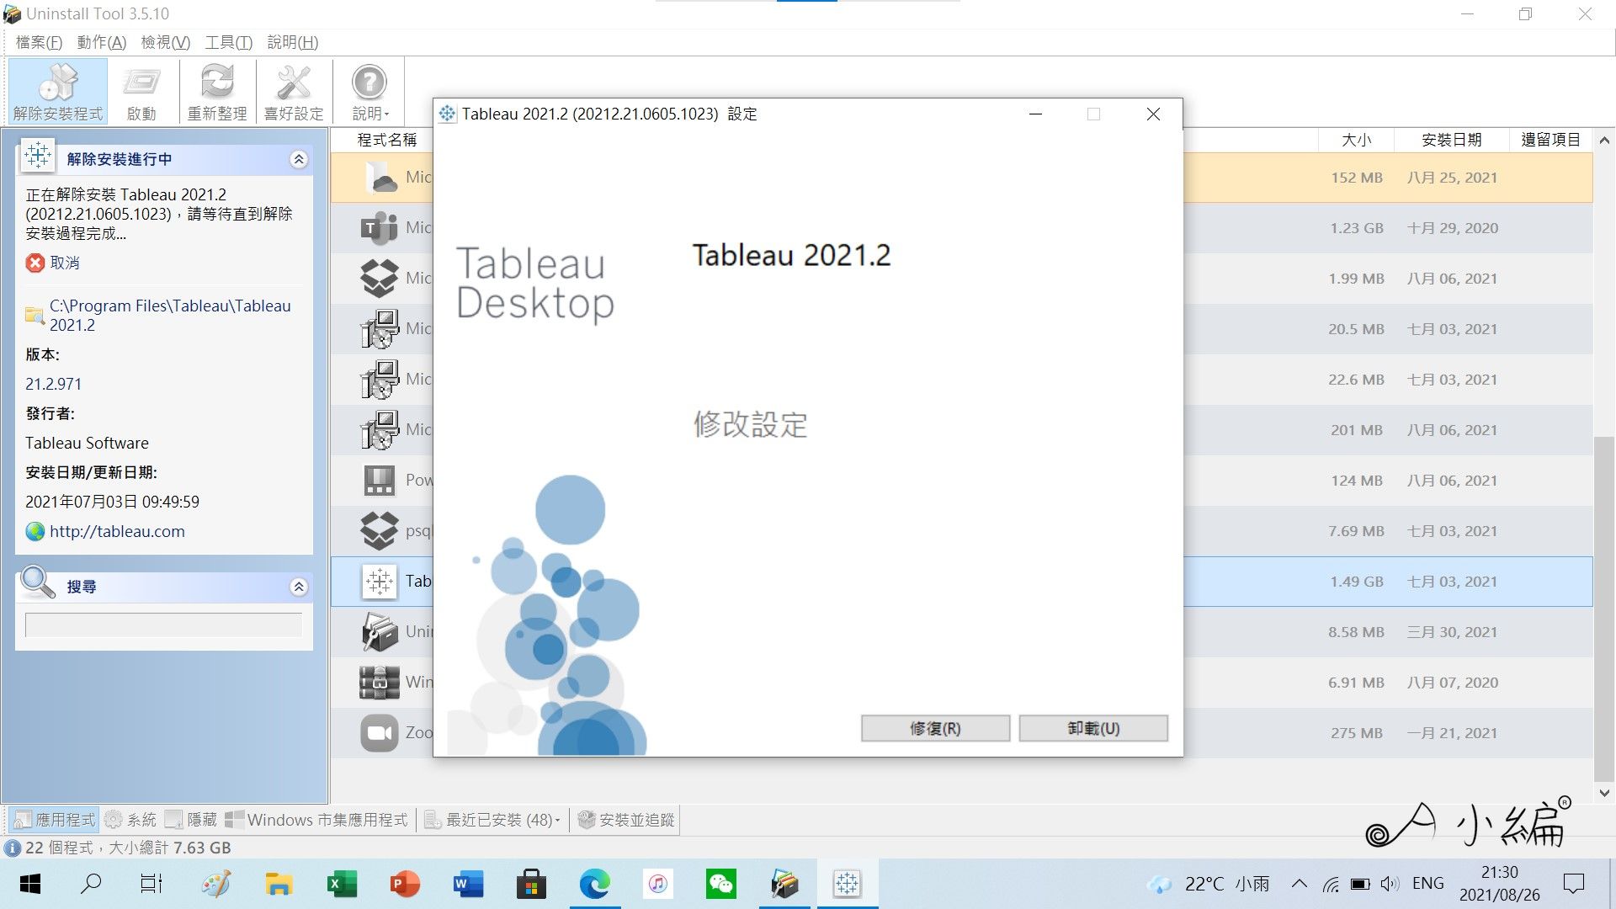Open WeChat from the taskbar

point(720,884)
